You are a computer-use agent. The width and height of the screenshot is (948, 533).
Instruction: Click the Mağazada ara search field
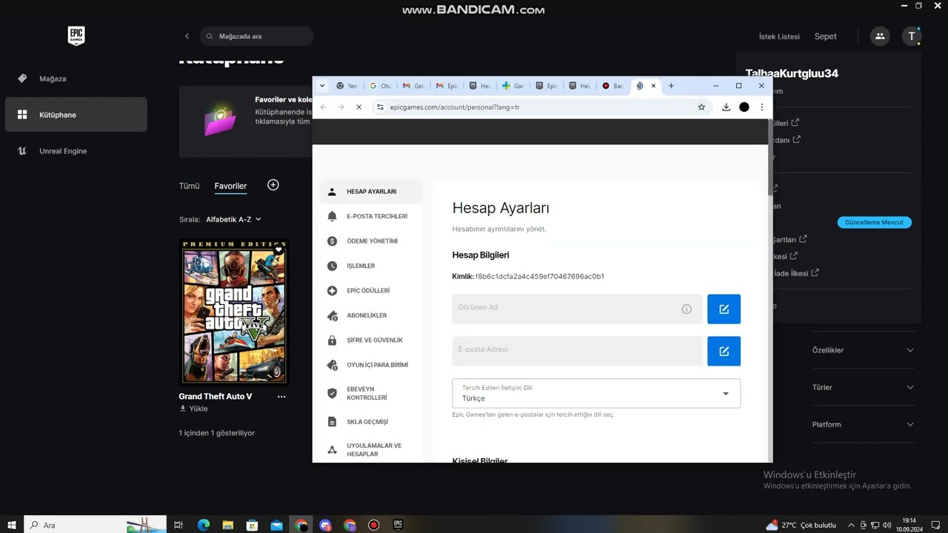click(x=256, y=36)
